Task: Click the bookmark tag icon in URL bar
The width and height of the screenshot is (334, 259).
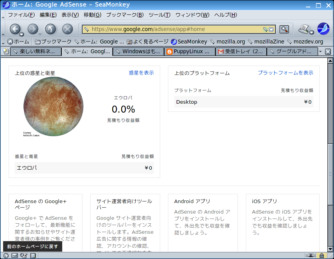Action: (x=265, y=30)
